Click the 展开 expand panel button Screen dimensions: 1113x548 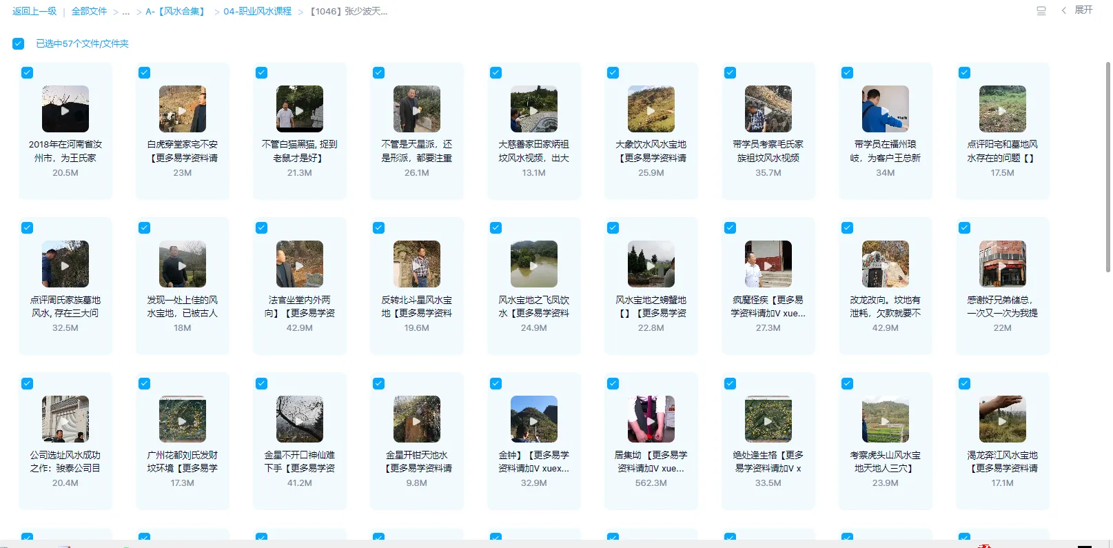[1077, 10]
